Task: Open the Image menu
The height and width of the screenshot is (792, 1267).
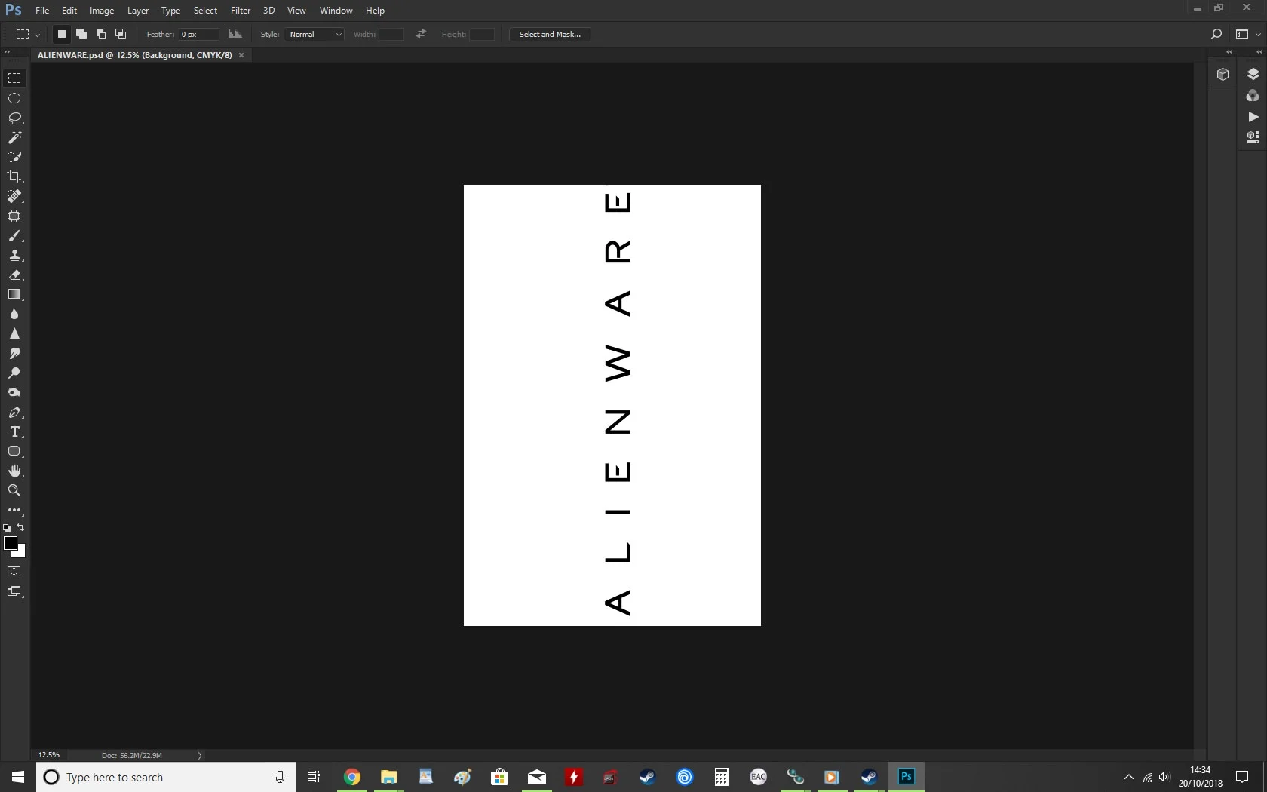Action: point(102,11)
